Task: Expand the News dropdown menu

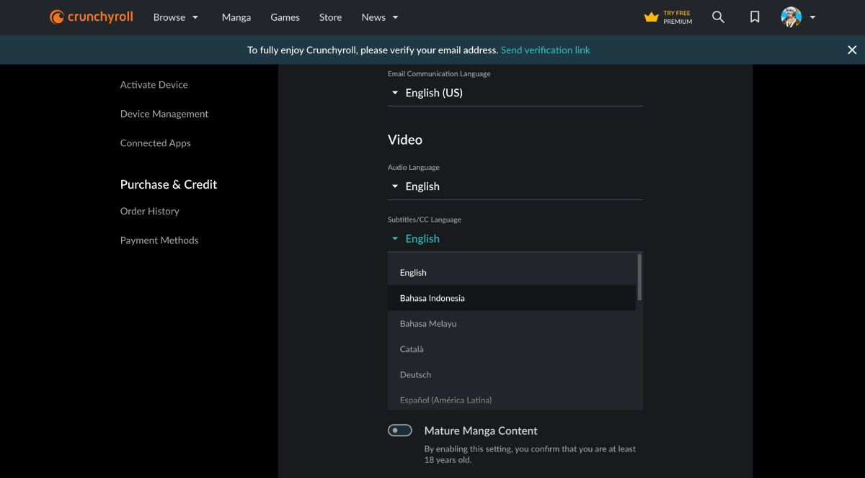Action: click(x=380, y=17)
